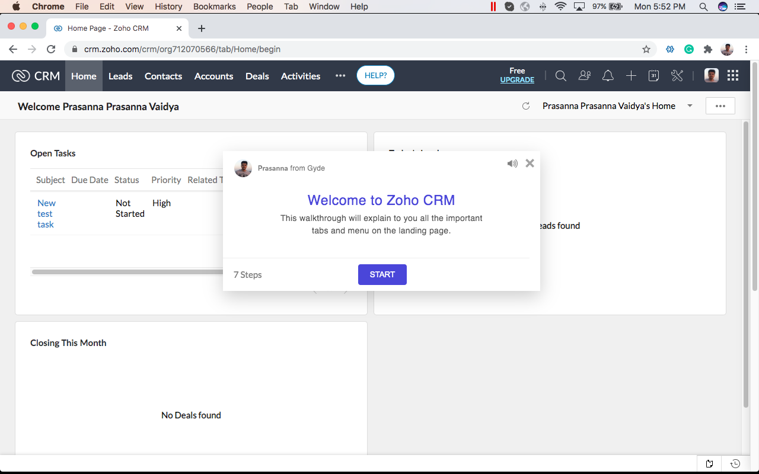Open the CRM search icon
Image resolution: width=759 pixels, height=474 pixels.
(x=560, y=76)
